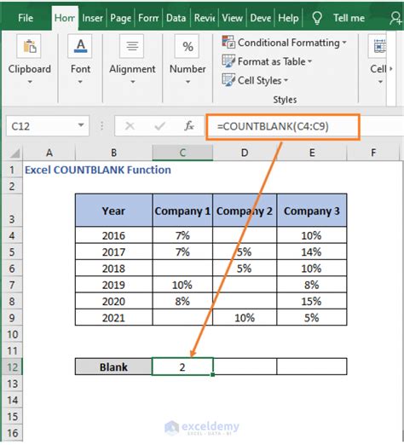Select column E header
The width and height of the screenshot is (404, 445).
[x=312, y=153]
